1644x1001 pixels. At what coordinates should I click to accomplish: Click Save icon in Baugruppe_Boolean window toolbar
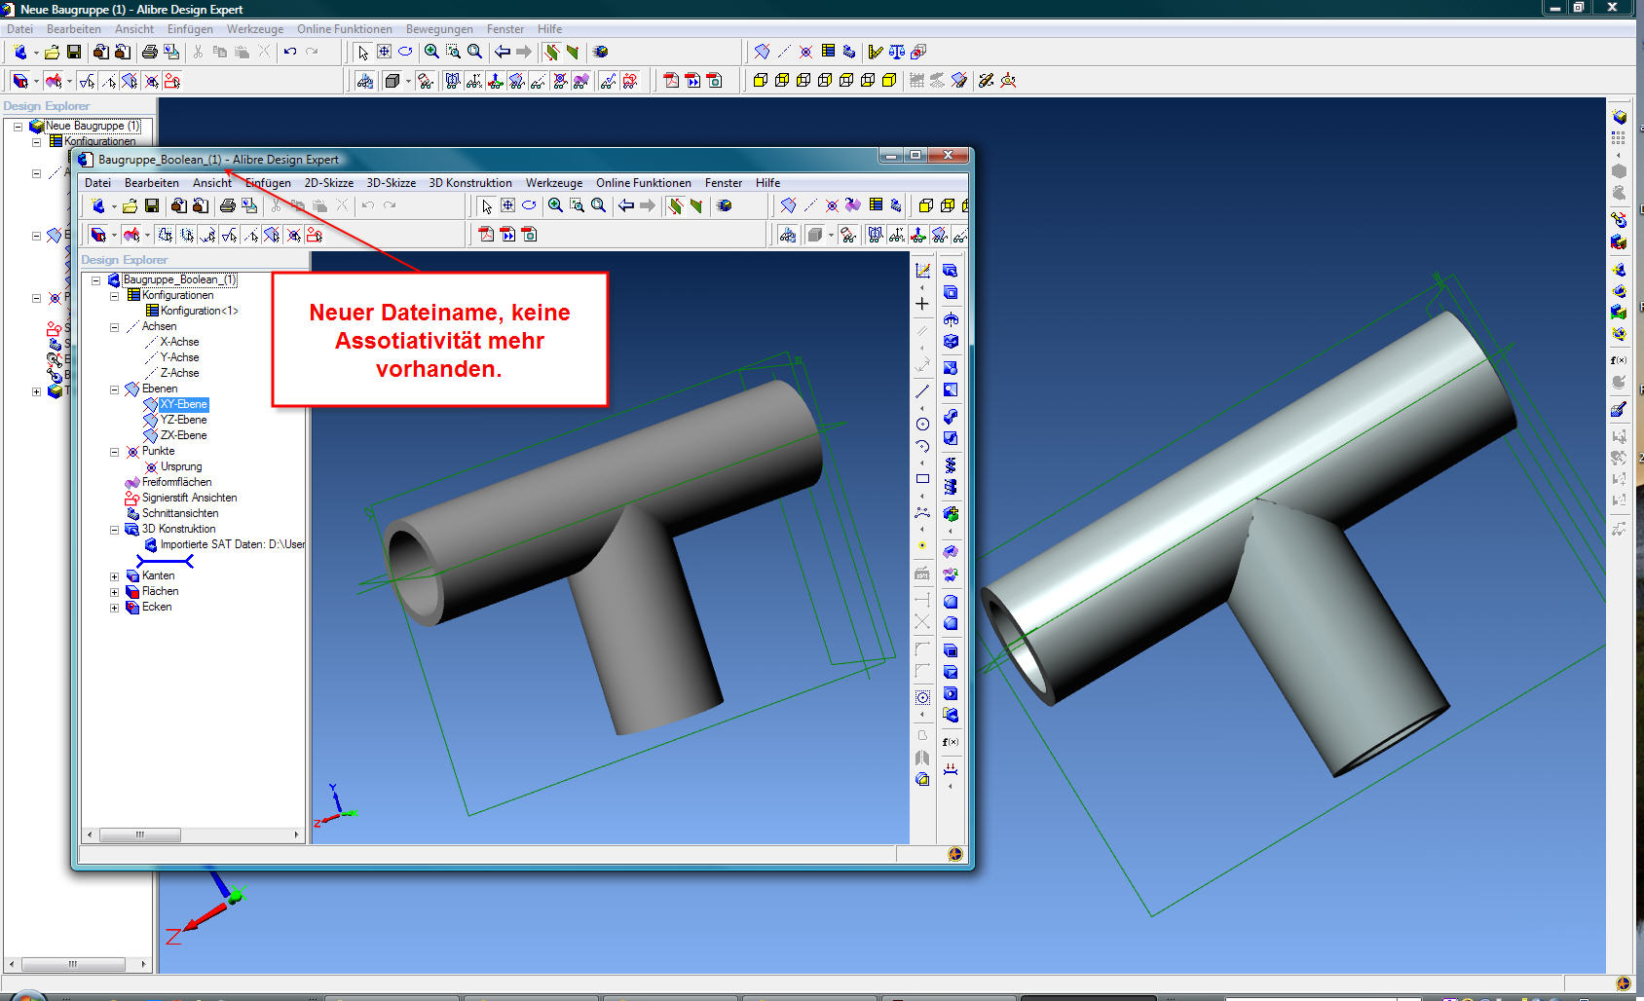click(152, 205)
